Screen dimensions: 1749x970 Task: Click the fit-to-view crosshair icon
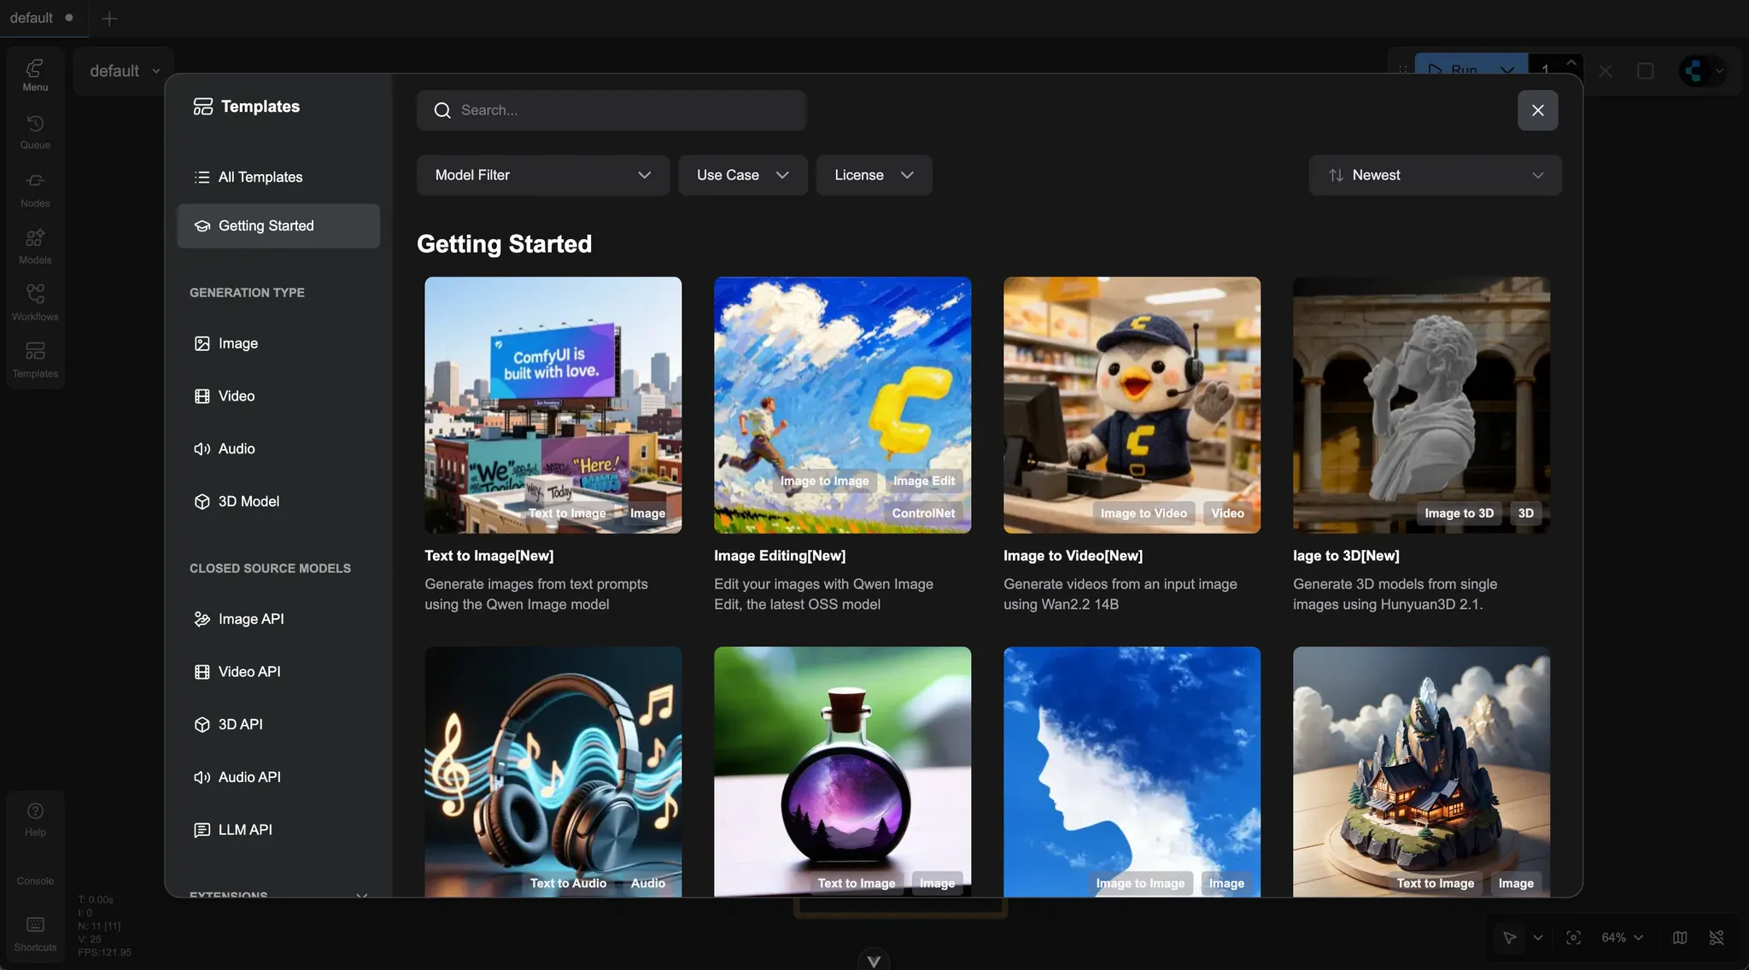click(1572, 937)
